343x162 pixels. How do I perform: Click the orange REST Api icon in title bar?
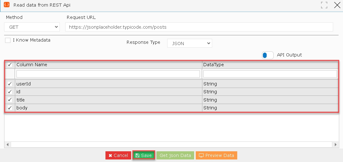pyautogui.click(x=7, y=5)
